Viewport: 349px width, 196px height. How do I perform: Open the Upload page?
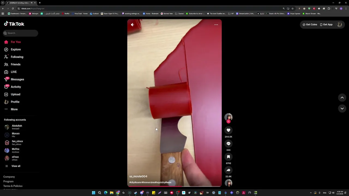click(12, 94)
